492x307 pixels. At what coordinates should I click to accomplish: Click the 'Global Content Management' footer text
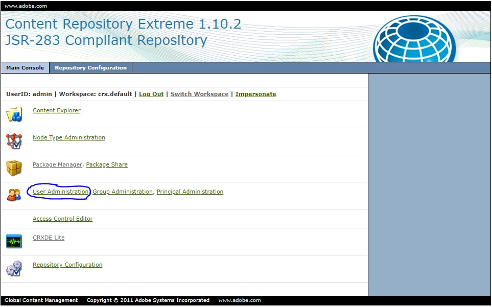point(41,300)
